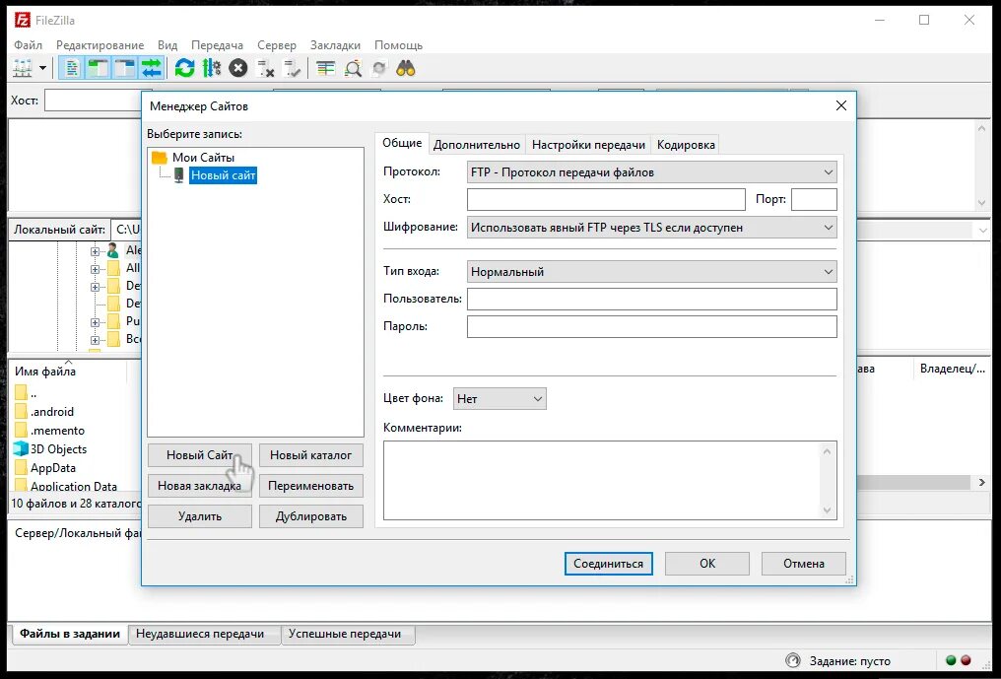Open the Site Manager dropdown arrow in toolbar

point(42,68)
